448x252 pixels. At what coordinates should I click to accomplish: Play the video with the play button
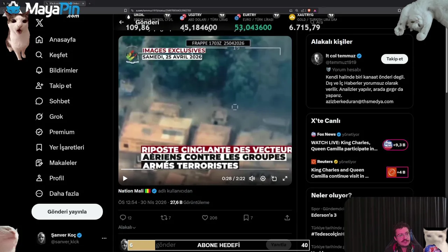[125, 178]
